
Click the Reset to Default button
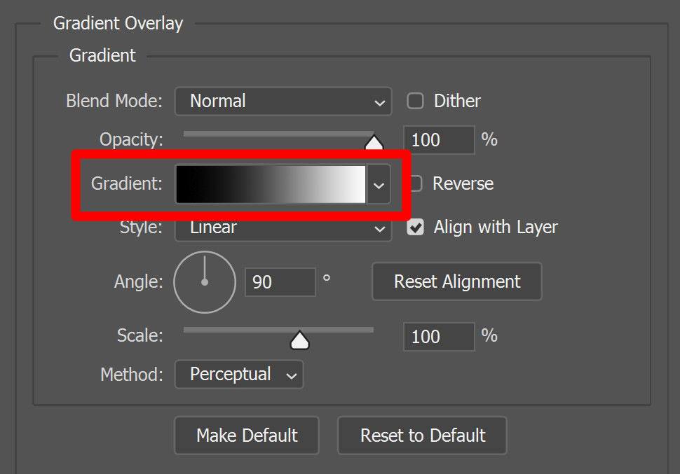[x=422, y=435]
